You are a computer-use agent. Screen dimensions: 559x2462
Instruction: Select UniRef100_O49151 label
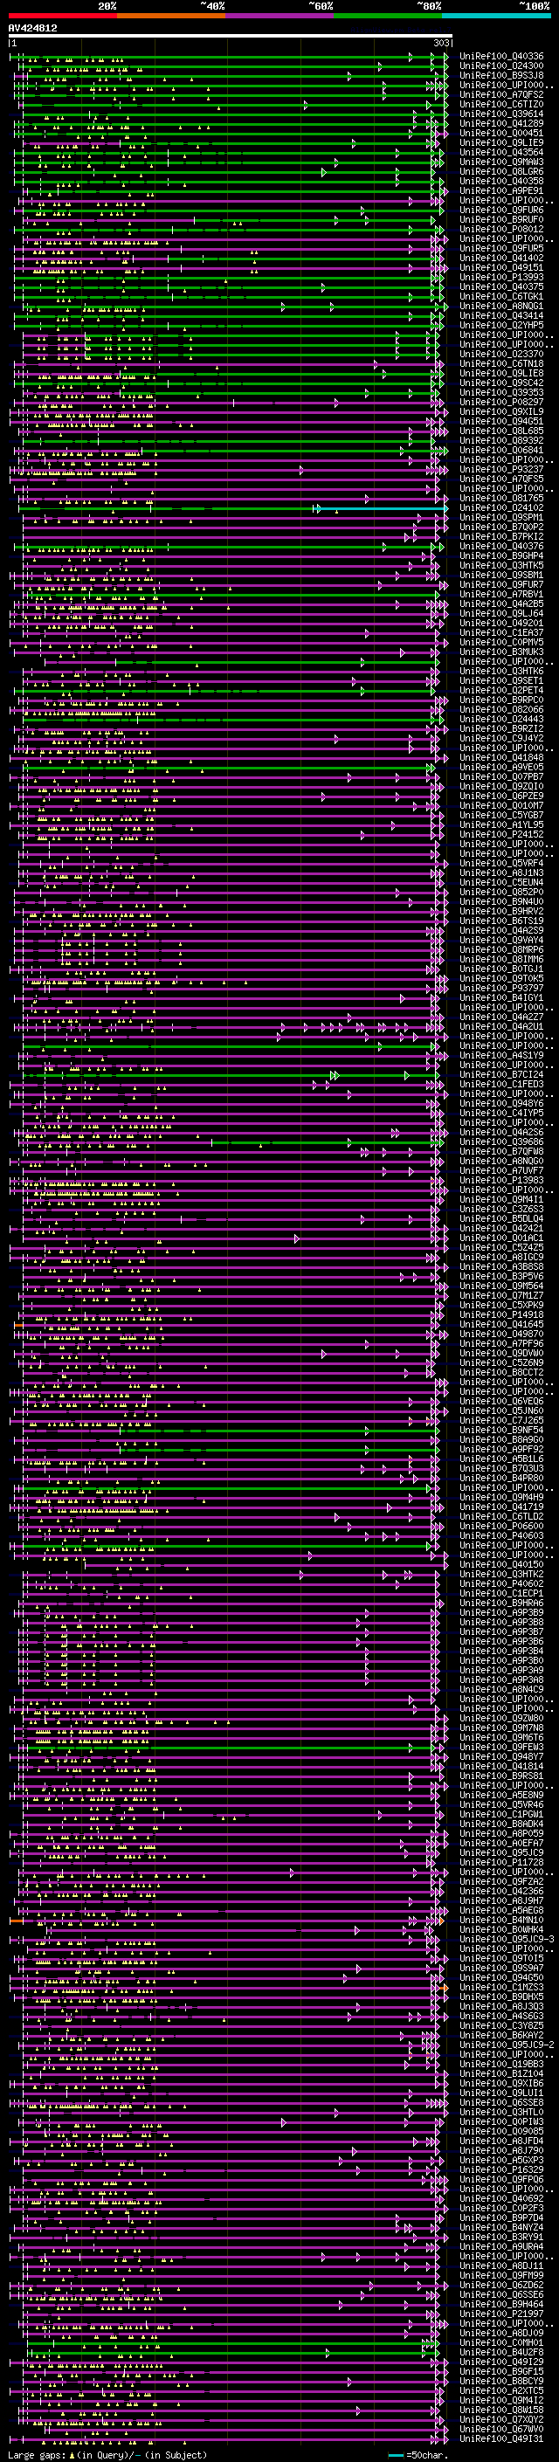tap(501, 267)
